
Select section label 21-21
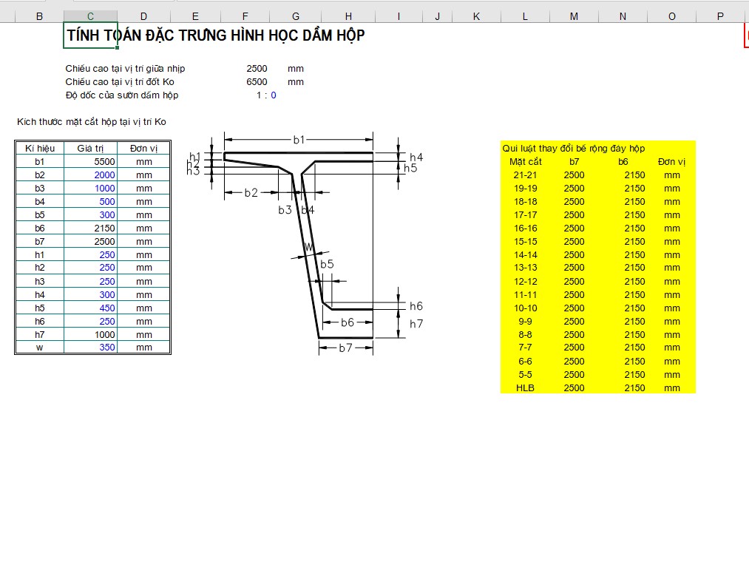point(525,175)
